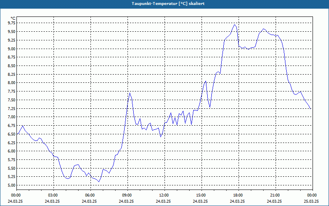Select the °C unit label on y-axis
This screenshot has width=329, height=206.
click(x=13, y=19)
